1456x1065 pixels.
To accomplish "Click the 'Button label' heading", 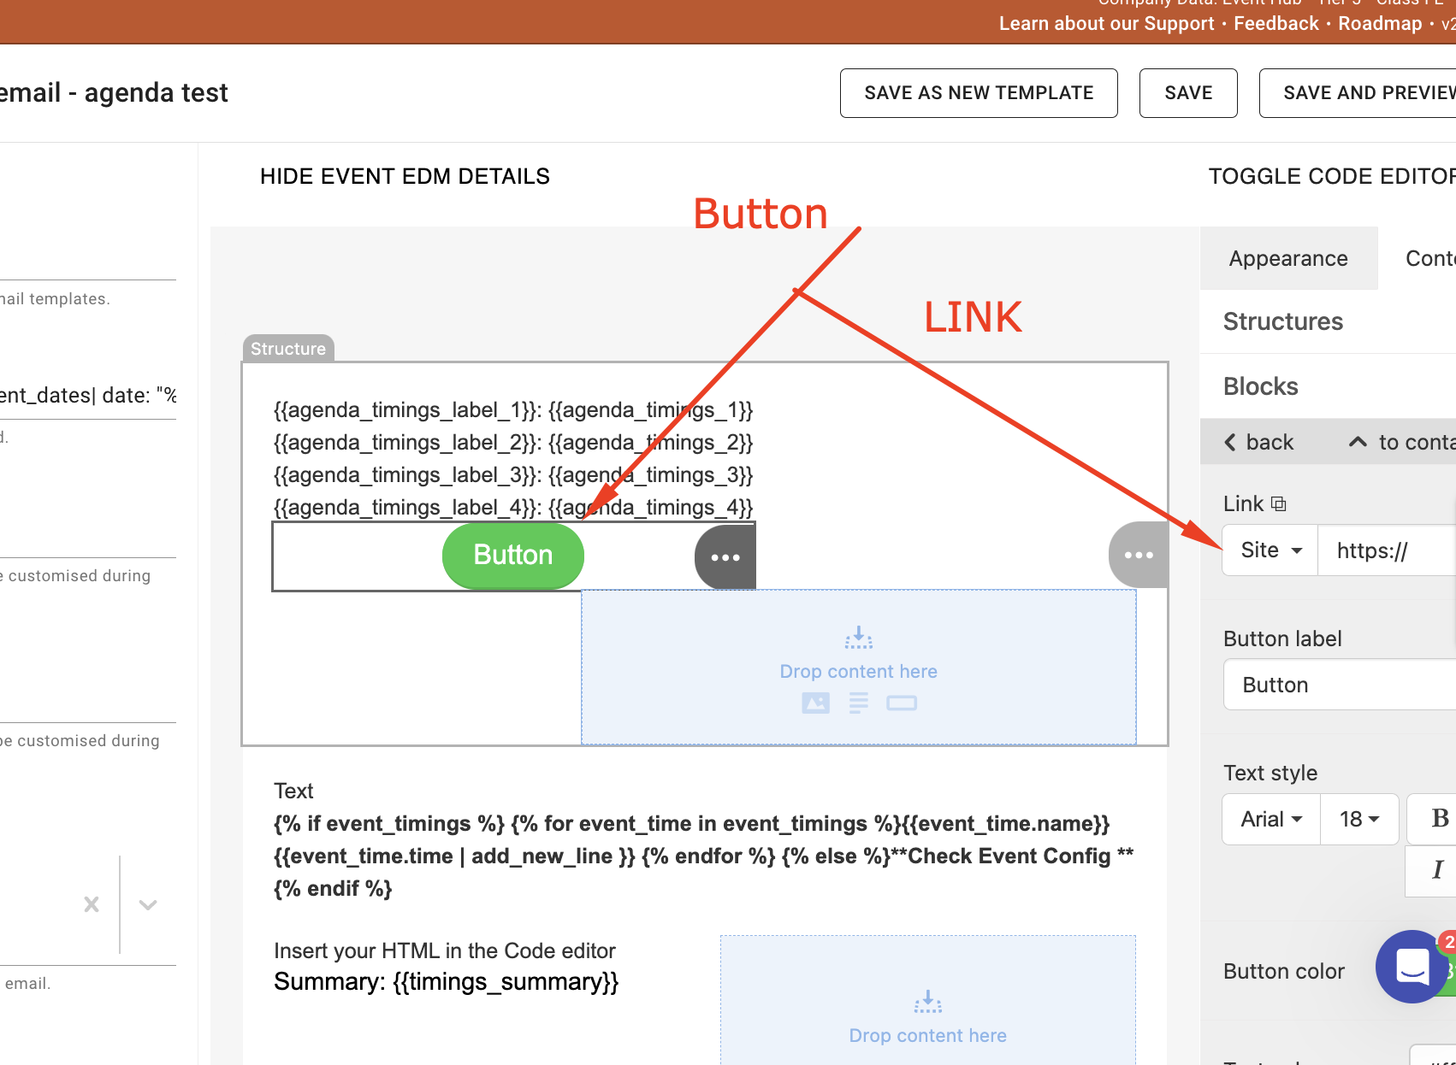I will click(1282, 638).
